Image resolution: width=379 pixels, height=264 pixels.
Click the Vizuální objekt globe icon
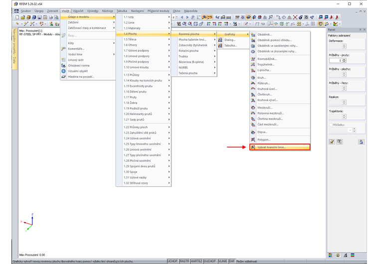(63, 71)
